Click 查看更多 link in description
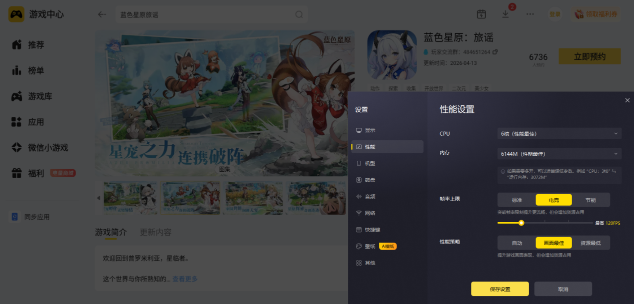The image size is (634, 304). point(185,279)
